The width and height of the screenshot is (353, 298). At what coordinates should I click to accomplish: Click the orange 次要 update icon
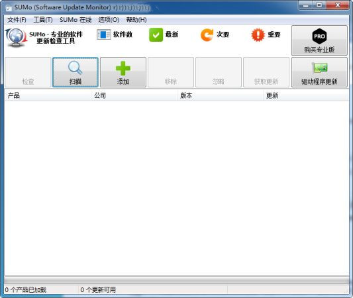[x=207, y=34]
